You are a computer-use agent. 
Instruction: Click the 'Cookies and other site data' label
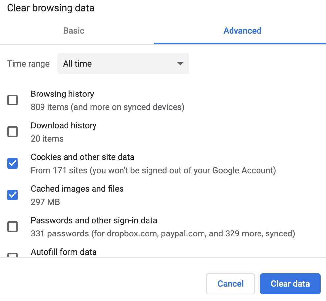coord(82,157)
